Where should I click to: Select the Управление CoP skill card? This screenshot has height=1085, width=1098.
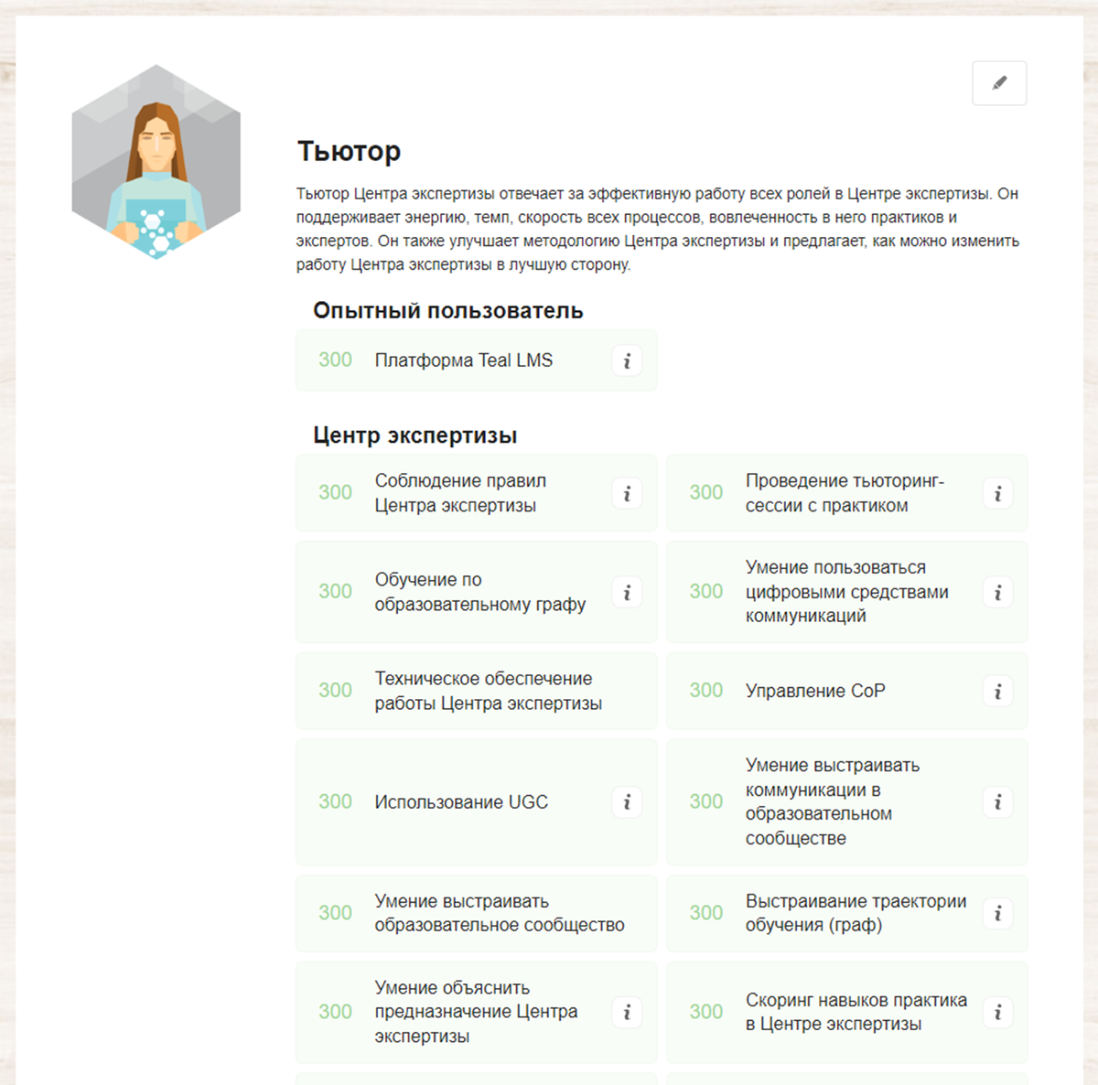(846, 691)
